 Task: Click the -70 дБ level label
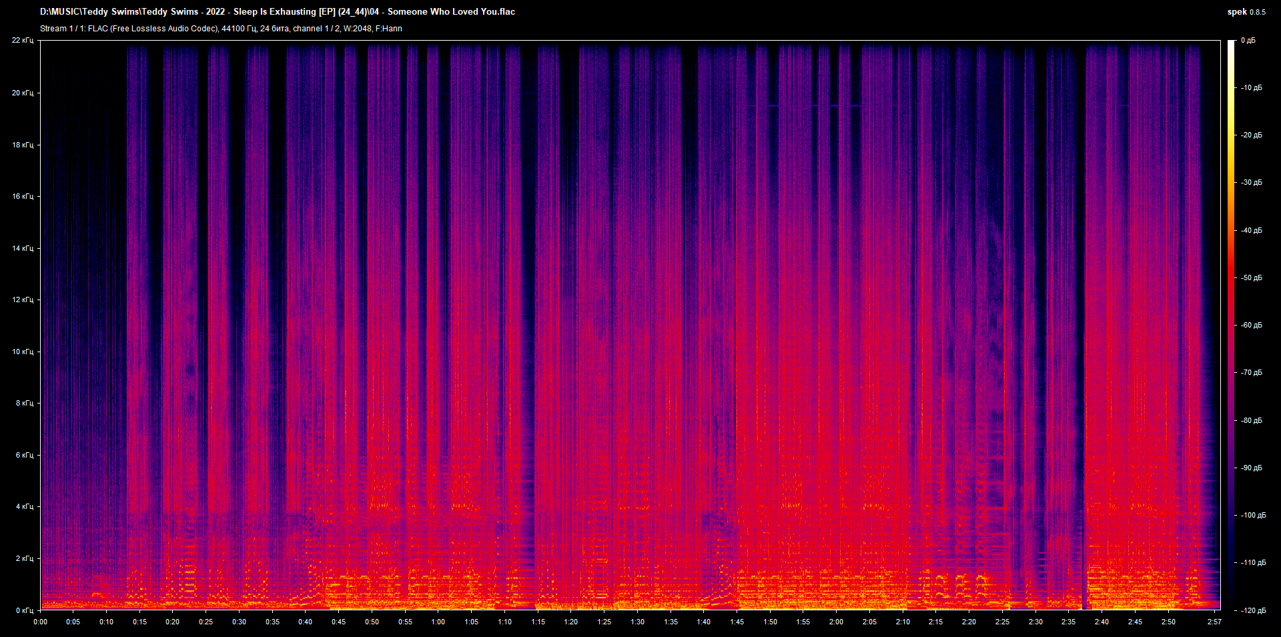pos(1252,373)
